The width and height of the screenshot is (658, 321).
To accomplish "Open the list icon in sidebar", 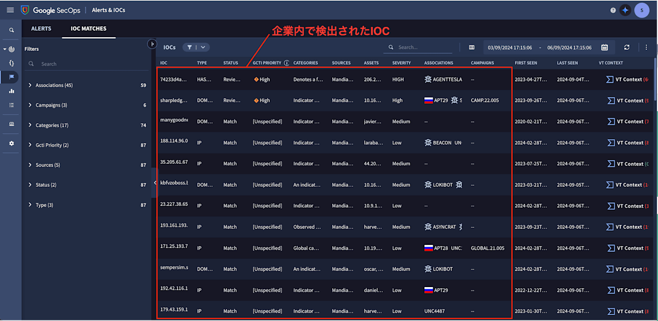I will pyautogui.click(x=12, y=105).
